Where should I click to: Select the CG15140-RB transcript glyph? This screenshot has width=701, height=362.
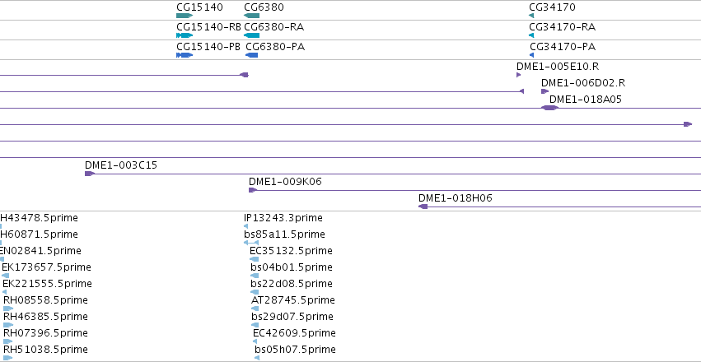185,35
